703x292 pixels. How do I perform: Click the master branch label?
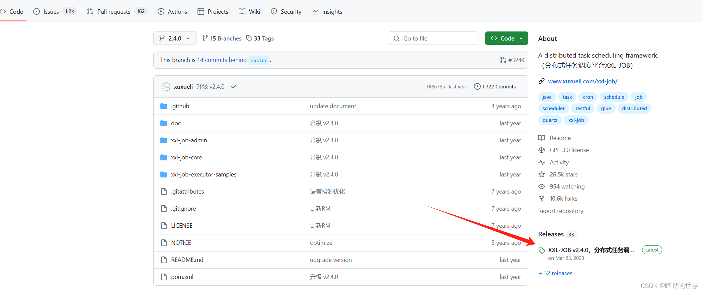click(x=259, y=60)
